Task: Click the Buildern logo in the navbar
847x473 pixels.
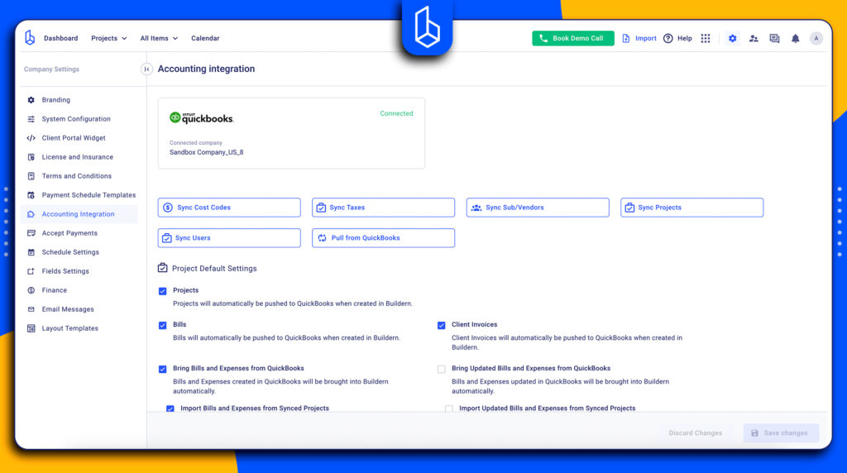Action: click(x=30, y=38)
